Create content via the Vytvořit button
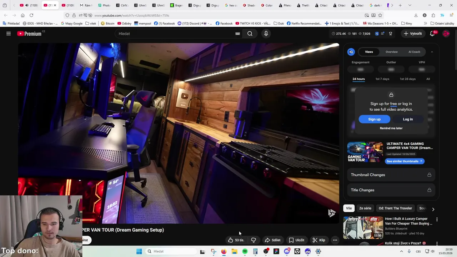 (413, 34)
